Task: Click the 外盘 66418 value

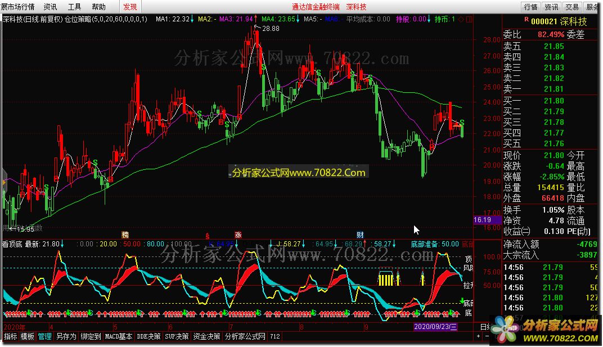Action: 552,198
